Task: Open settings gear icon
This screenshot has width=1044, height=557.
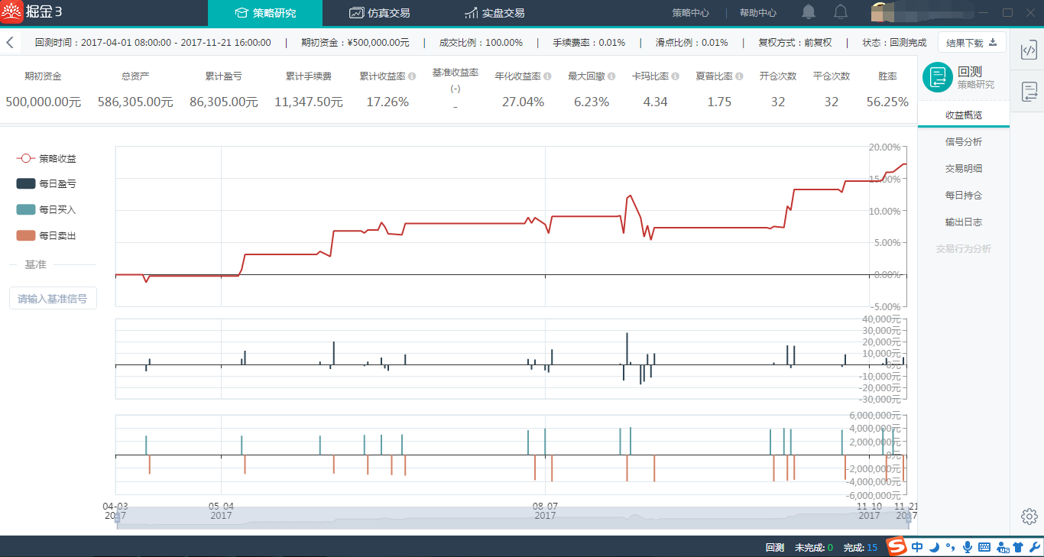Action: (x=1028, y=517)
